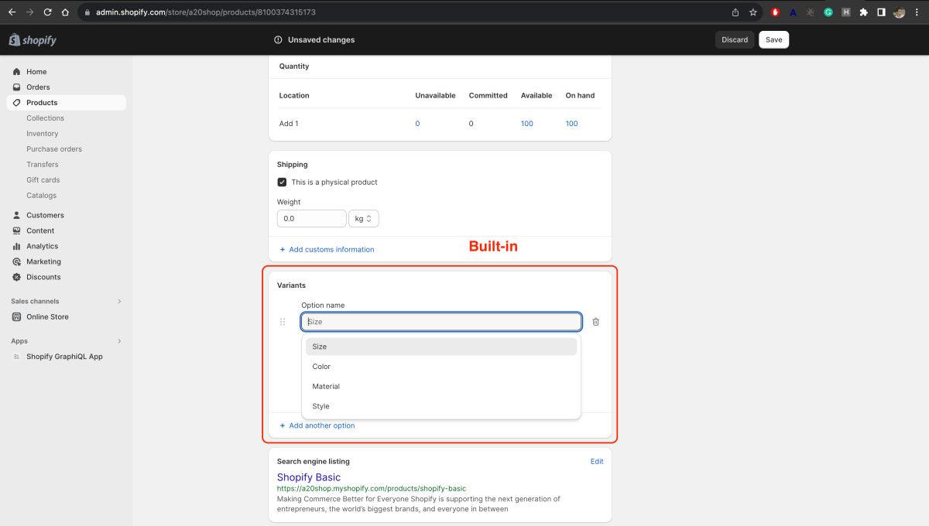Expand the Apps section
This screenshot has width=929, height=526.
(x=119, y=341)
